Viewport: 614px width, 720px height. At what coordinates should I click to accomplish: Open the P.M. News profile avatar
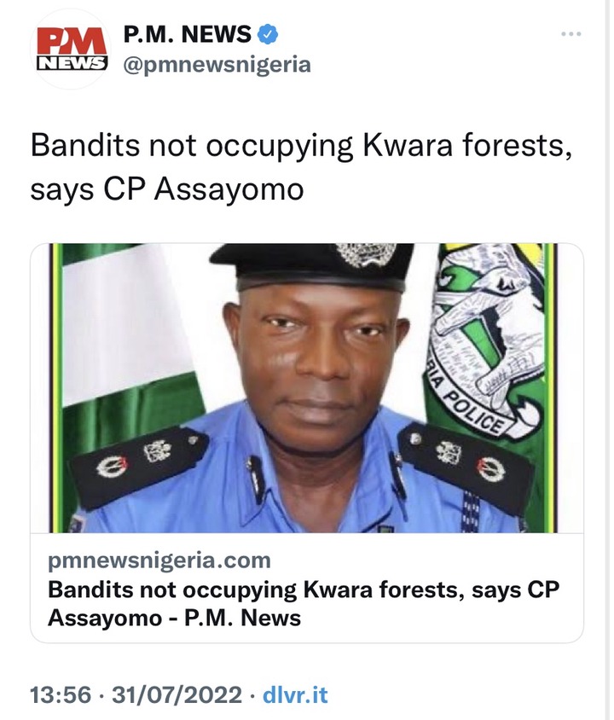pos(72,49)
